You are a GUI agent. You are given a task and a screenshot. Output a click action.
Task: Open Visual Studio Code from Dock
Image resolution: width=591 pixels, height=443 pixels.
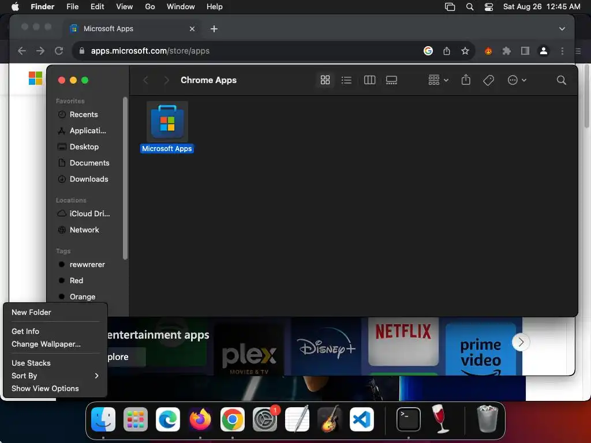[x=362, y=419]
